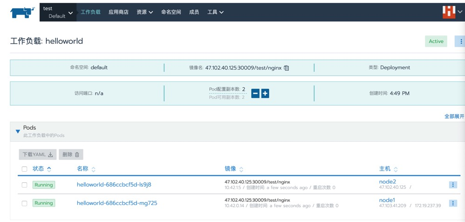Click the 删除 delete button

(71, 155)
